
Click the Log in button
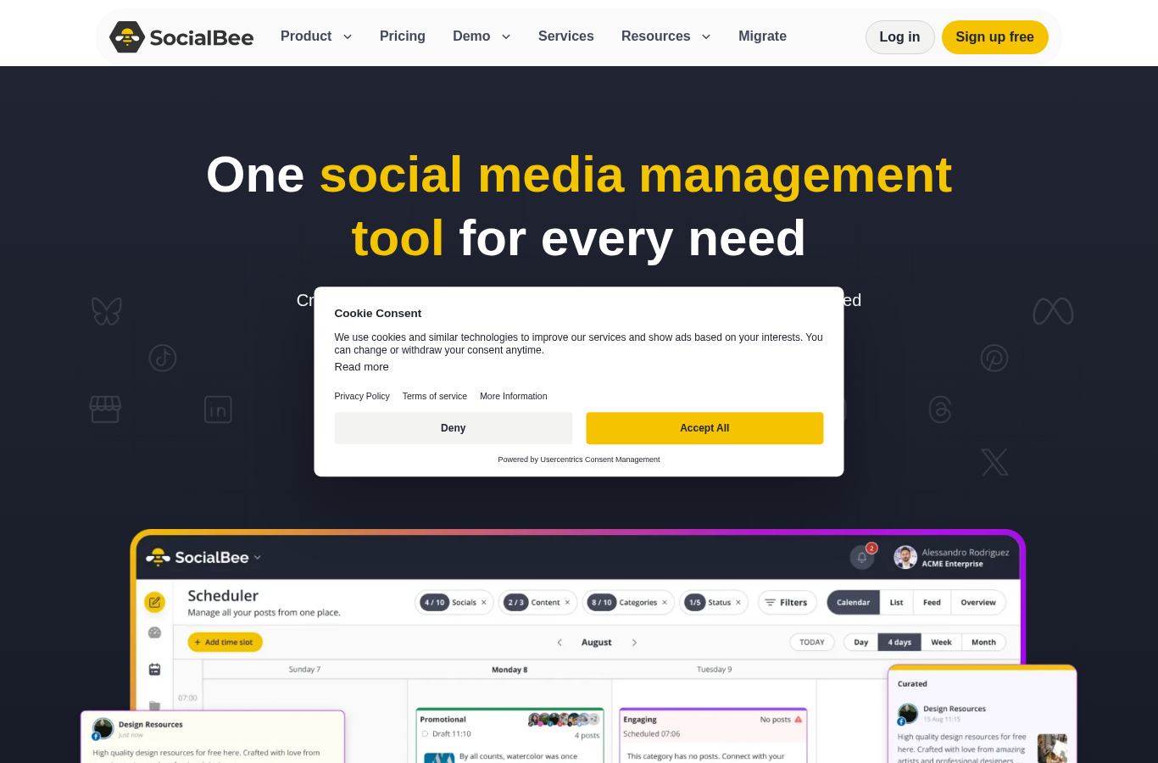pos(899,37)
